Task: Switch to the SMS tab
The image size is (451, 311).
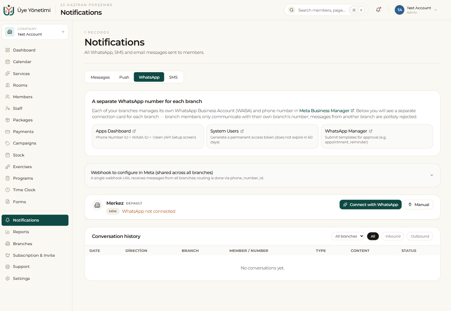Action: coord(173,77)
